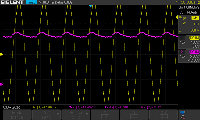Click the yellow trigger level arrow

(x=177, y=17)
